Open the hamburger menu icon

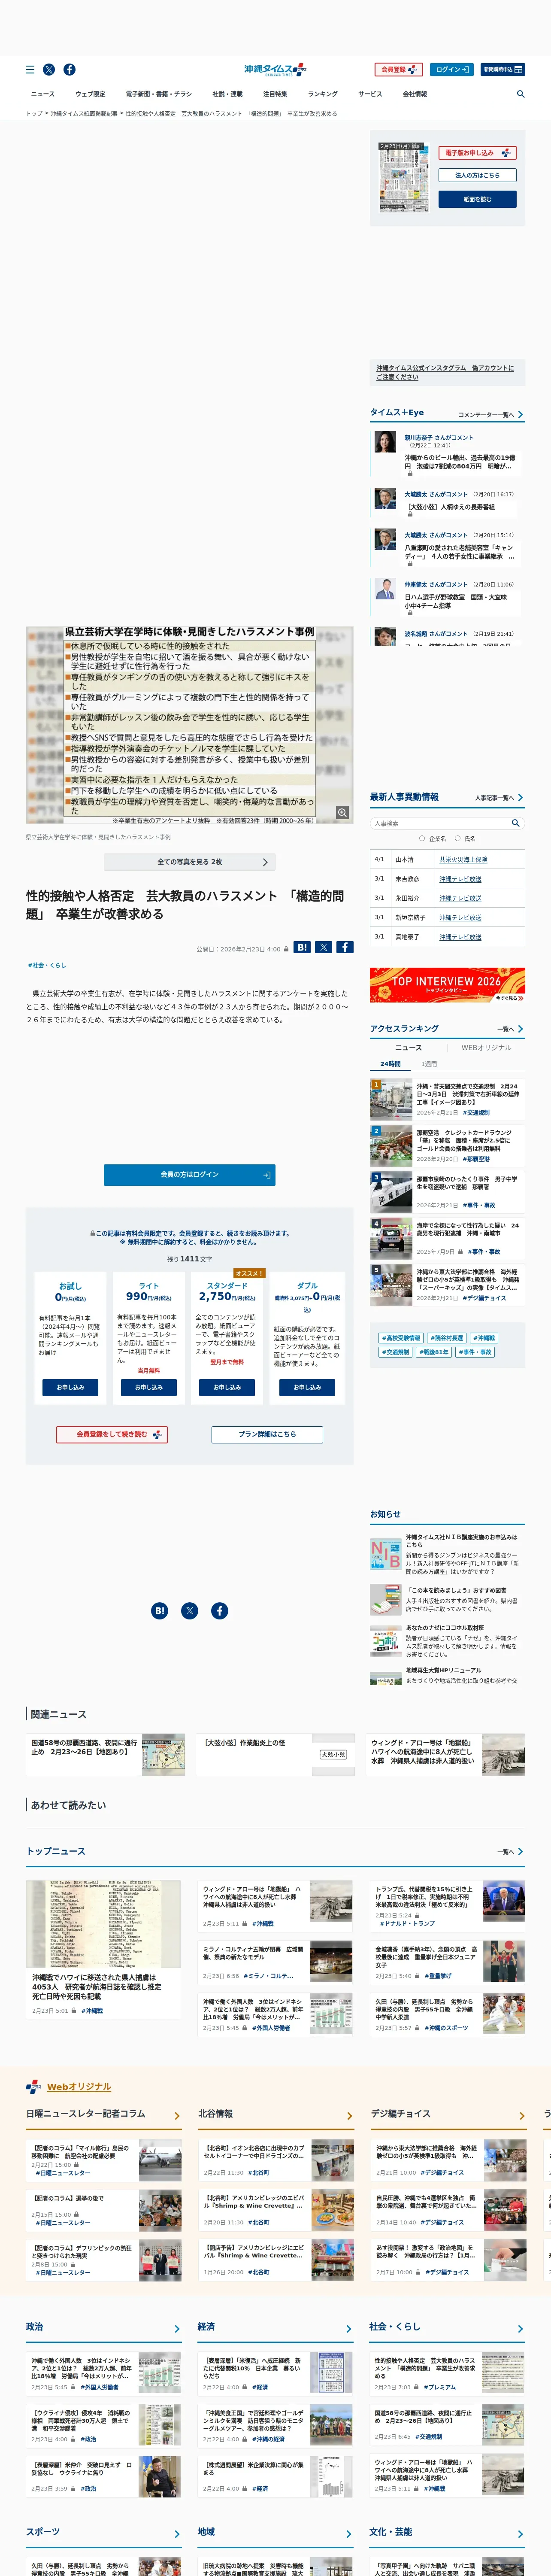[30, 70]
